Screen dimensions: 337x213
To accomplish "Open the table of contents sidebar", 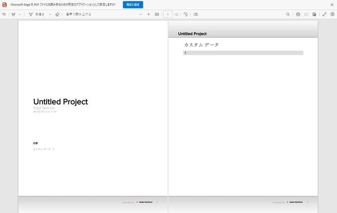I will 4,14.
